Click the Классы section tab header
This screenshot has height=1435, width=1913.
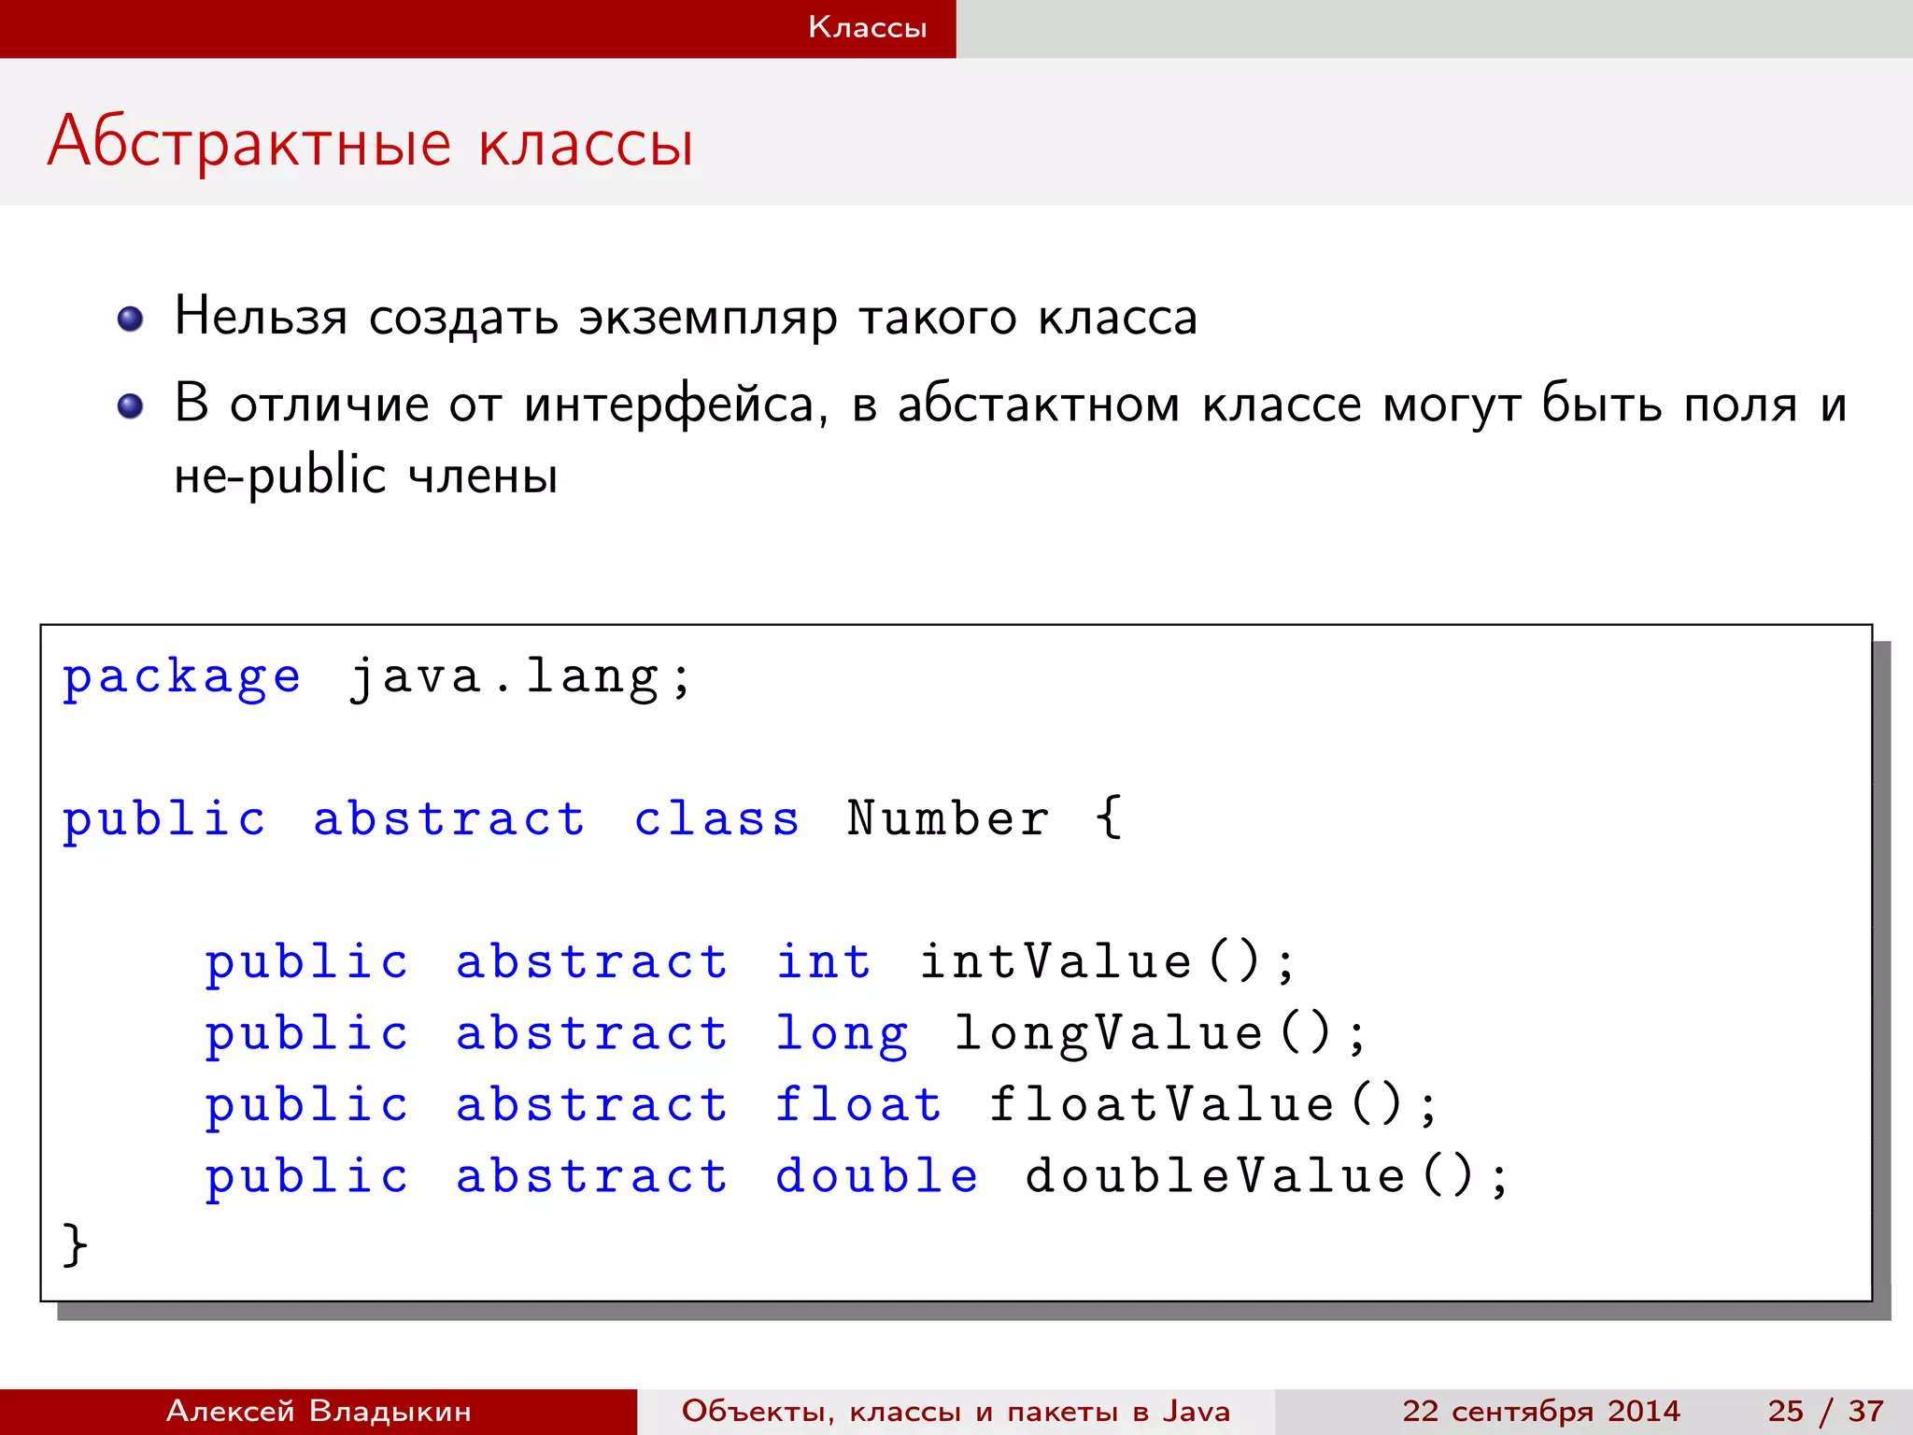pyautogui.click(x=867, y=27)
